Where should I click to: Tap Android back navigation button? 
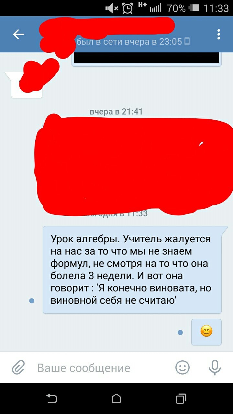(52, 398)
